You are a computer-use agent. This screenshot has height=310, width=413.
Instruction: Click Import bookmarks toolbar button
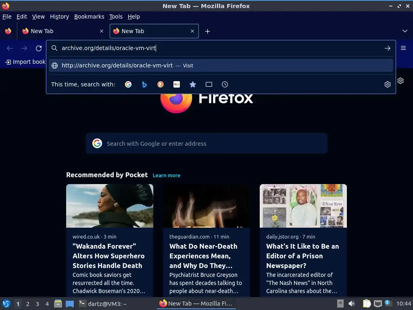[x=25, y=62]
